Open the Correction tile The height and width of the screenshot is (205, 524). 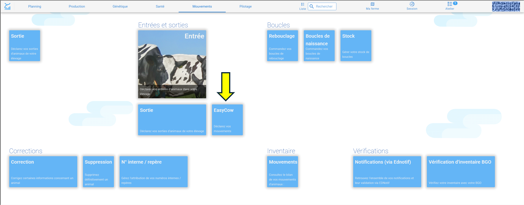point(43,172)
